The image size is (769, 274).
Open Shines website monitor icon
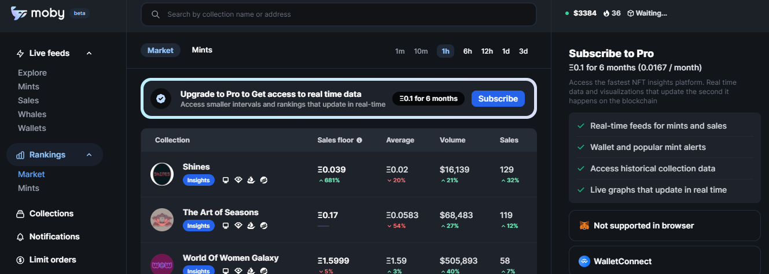(226, 181)
